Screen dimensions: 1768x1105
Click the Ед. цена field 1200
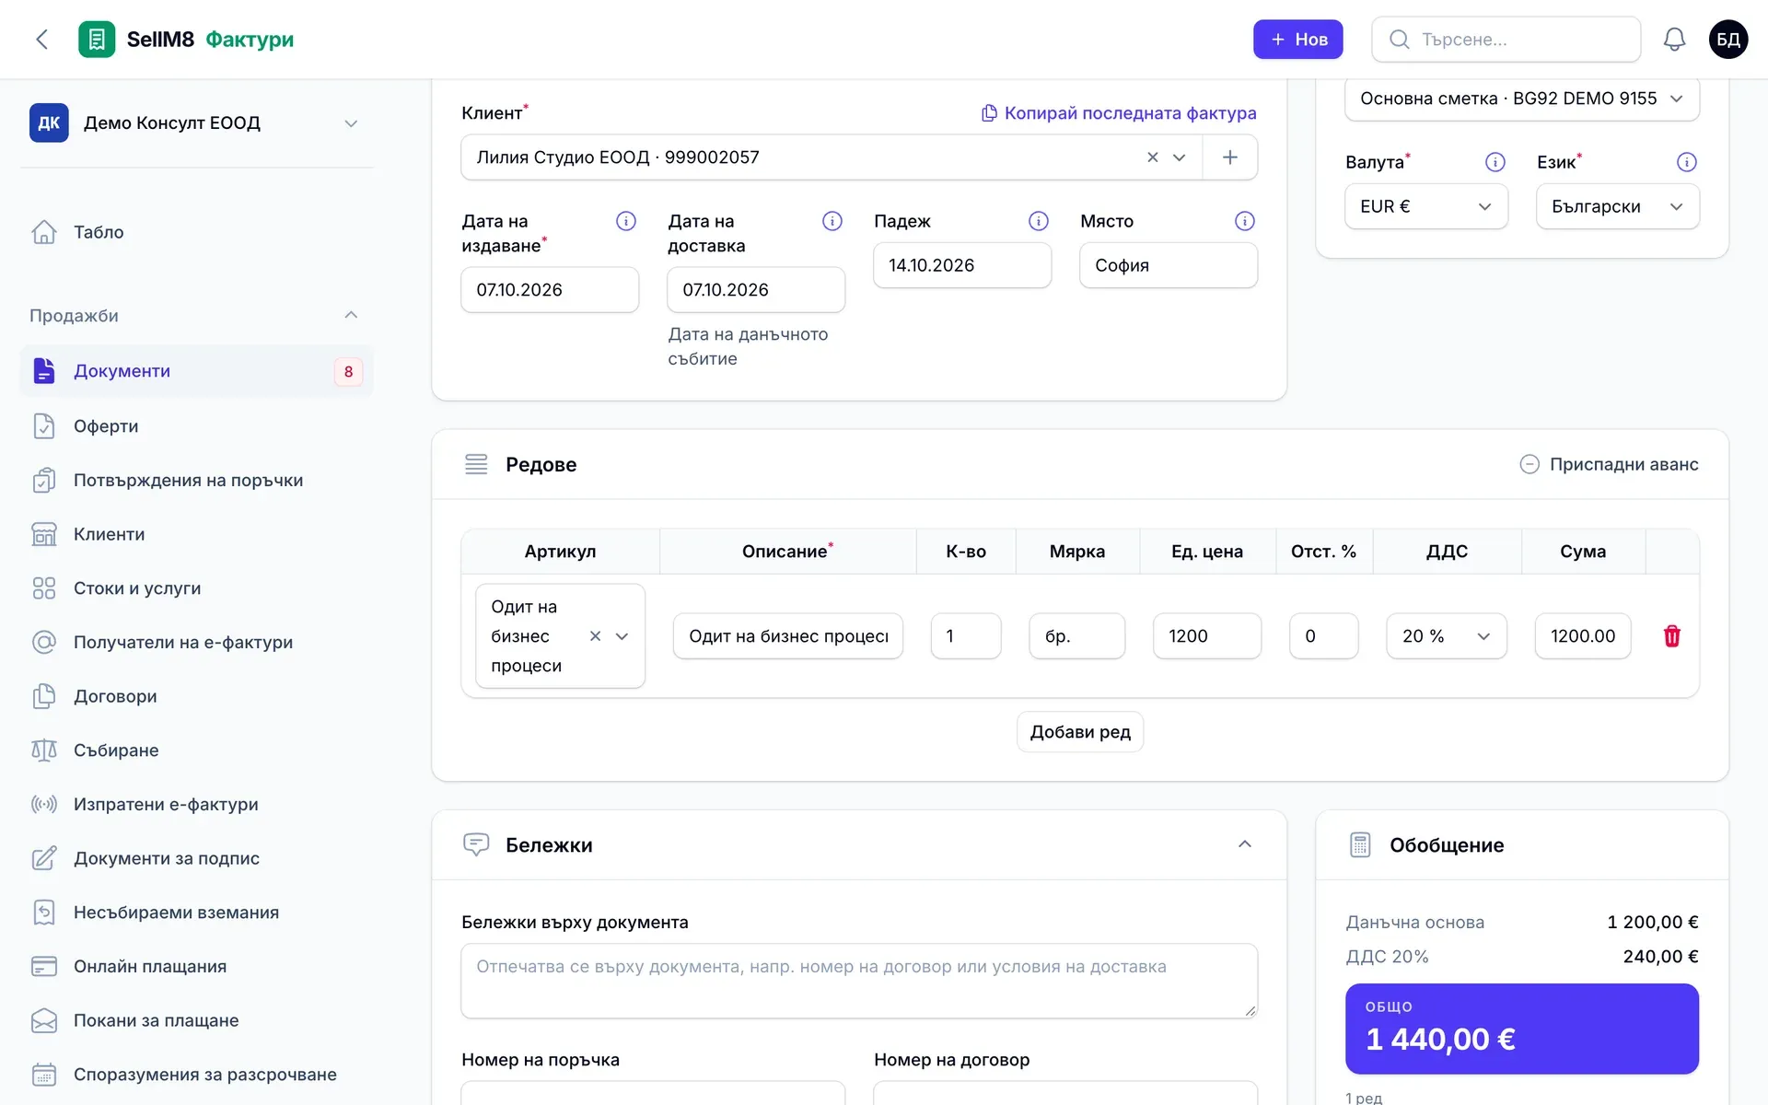pyautogui.click(x=1207, y=636)
